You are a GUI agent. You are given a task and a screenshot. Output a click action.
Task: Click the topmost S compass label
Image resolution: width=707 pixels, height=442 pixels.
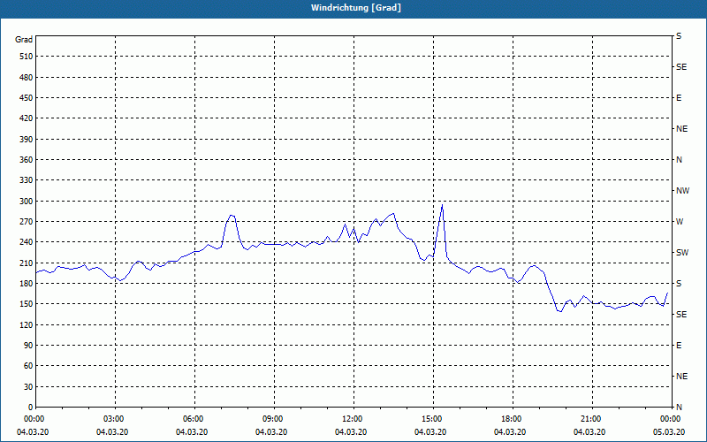click(679, 36)
